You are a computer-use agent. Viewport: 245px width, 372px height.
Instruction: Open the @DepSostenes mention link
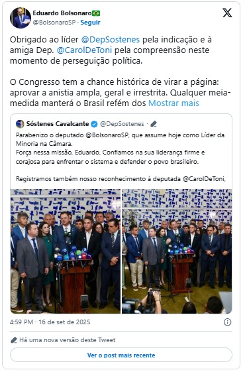coord(111,40)
